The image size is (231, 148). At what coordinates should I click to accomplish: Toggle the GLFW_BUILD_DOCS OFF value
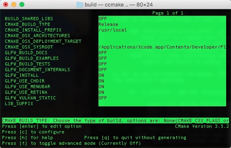[103, 53]
